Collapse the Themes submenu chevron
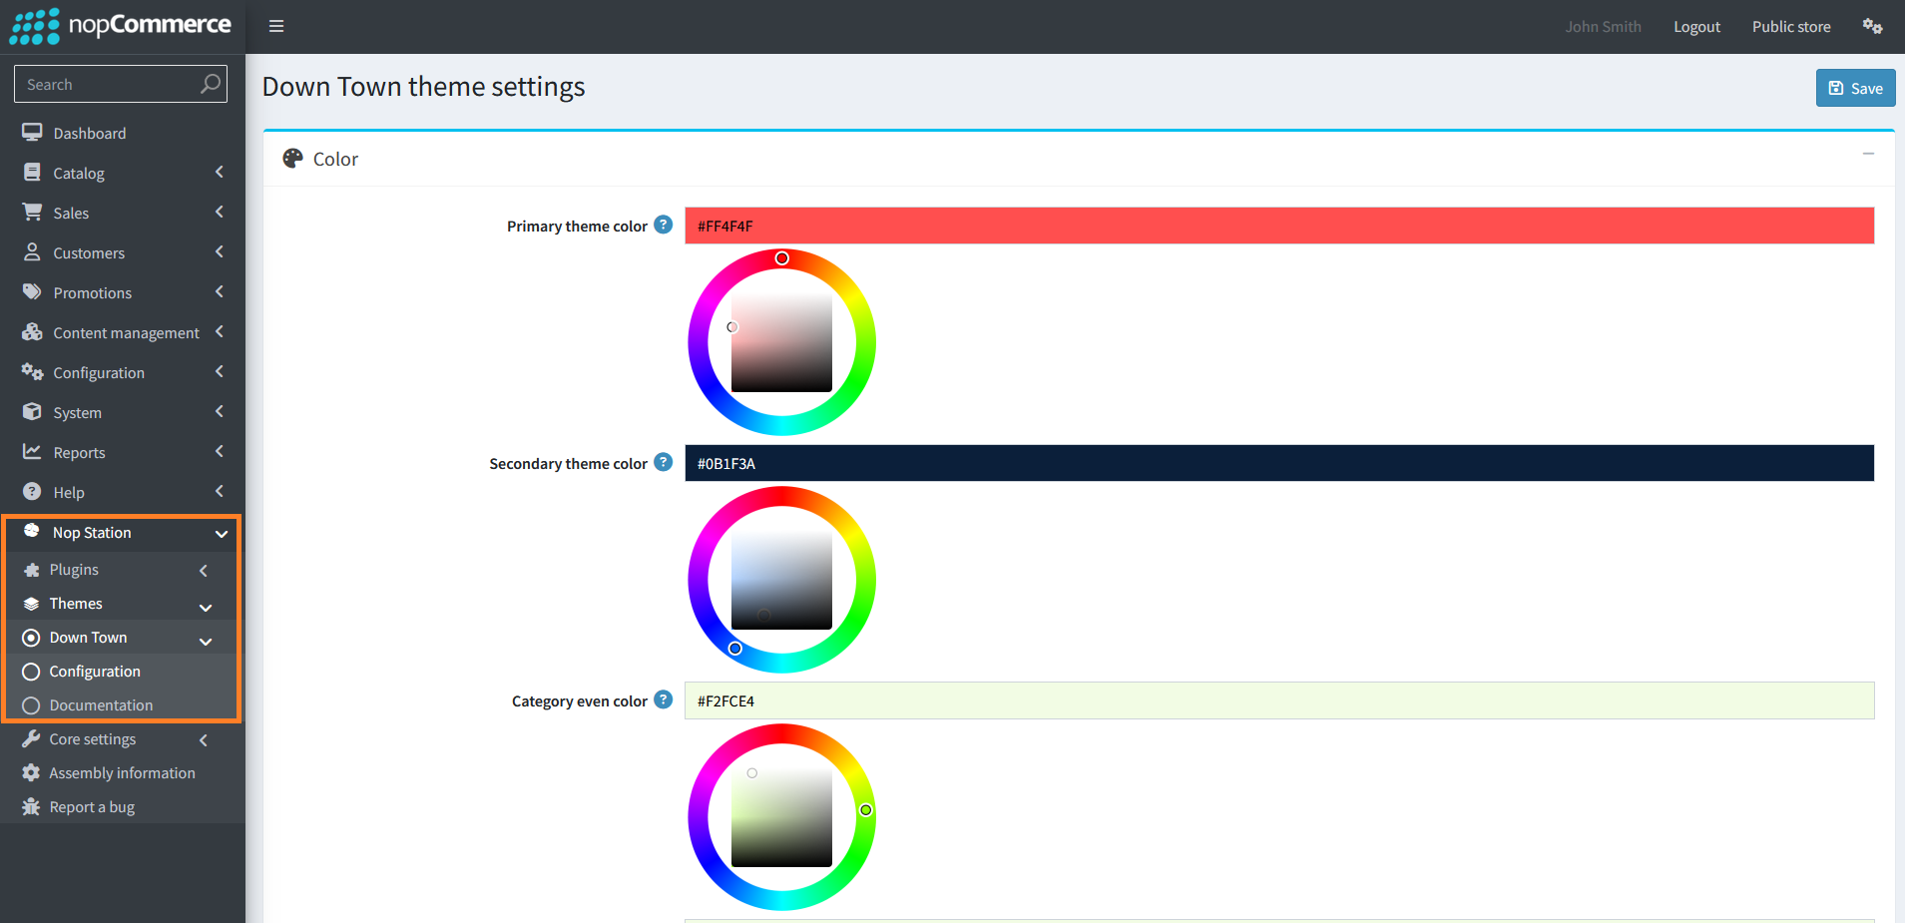This screenshot has width=1905, height=923. 206,608
